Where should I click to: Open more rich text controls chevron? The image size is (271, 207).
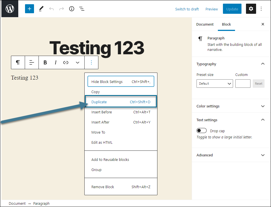pos(78,62)
